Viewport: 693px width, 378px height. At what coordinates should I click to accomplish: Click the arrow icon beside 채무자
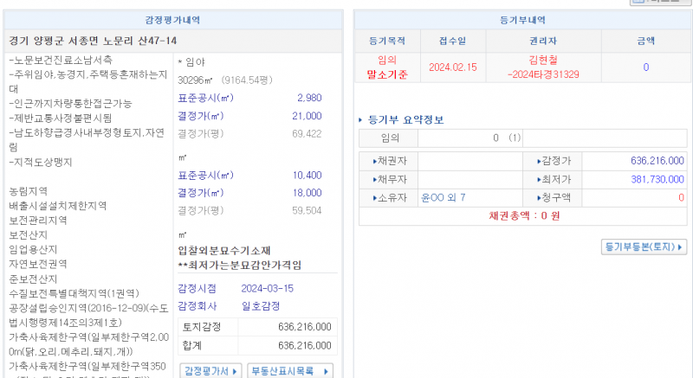[x=373, y=179]
